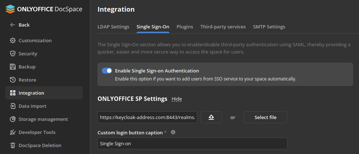Click the Customization gear icon

click(12, 40)
